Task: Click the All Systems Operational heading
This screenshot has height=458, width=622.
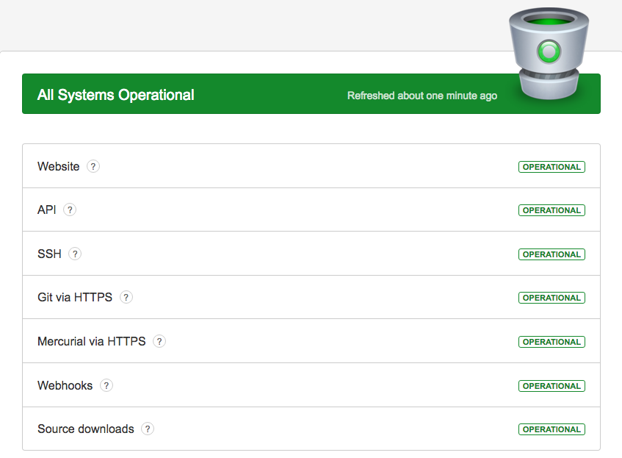Action: (x=116, y=95)
